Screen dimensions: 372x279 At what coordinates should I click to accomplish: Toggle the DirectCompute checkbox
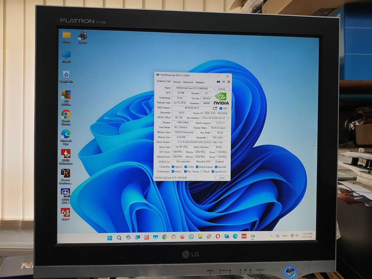pos(197,167)
